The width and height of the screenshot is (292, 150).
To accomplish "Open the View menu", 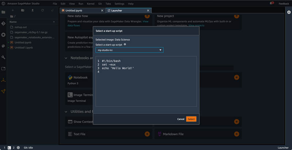I will point(72,4).
